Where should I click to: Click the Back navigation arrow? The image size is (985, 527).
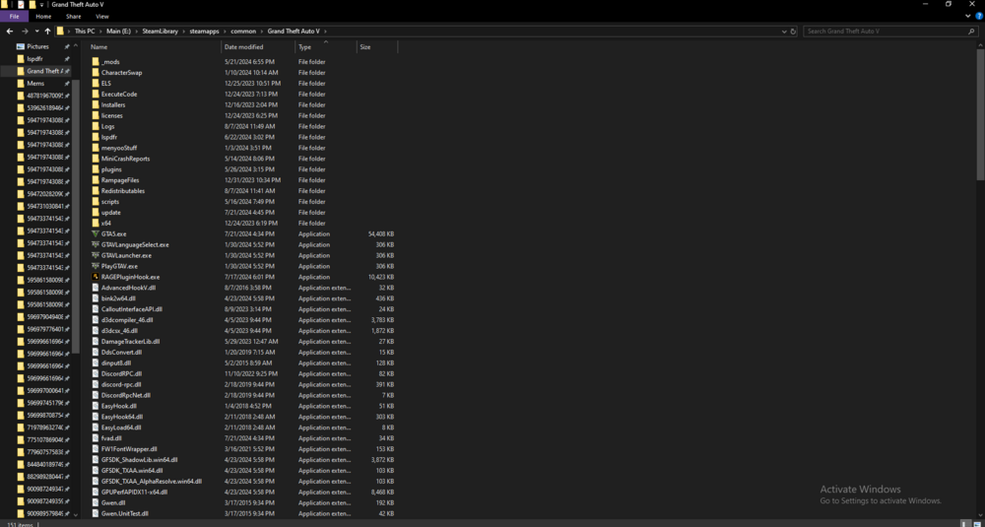10,31
